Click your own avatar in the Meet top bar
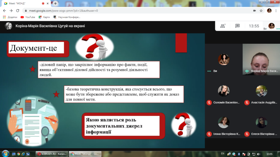 coord(272,26)
